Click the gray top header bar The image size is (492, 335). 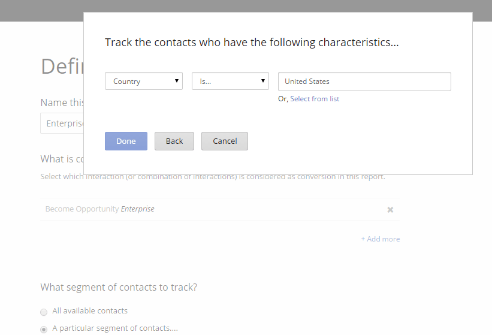click(x=42, y=10)
